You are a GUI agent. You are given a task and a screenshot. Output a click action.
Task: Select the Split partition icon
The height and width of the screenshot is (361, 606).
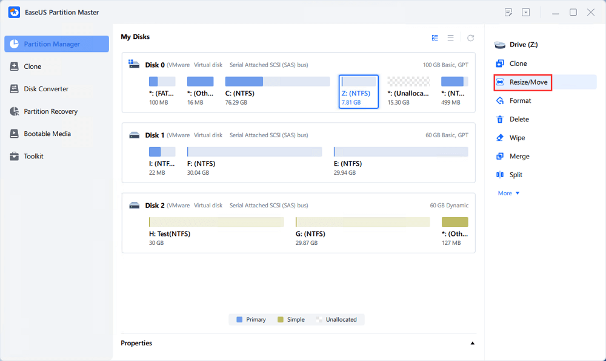click(500, 175)
